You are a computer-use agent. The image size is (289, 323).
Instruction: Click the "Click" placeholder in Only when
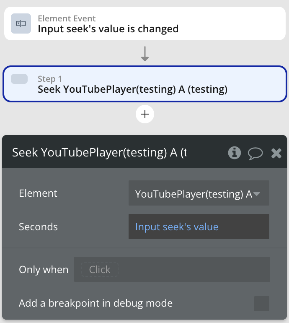(x=100, y=269)
